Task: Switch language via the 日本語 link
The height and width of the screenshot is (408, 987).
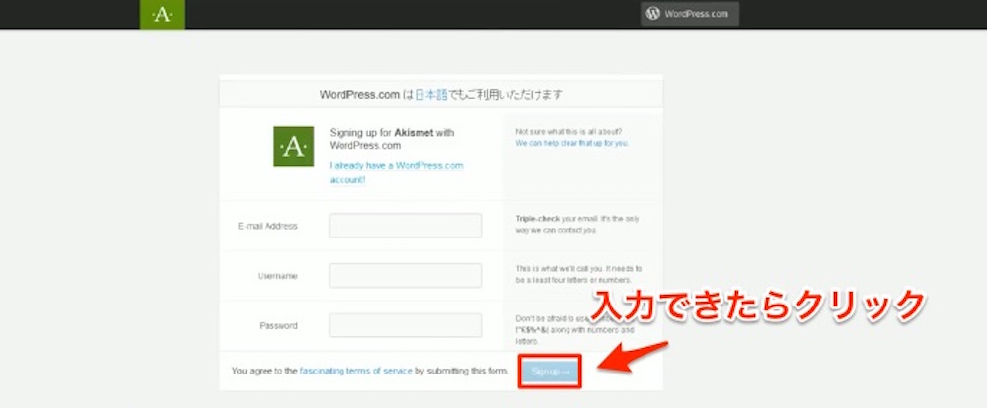Action: [431, 95]
